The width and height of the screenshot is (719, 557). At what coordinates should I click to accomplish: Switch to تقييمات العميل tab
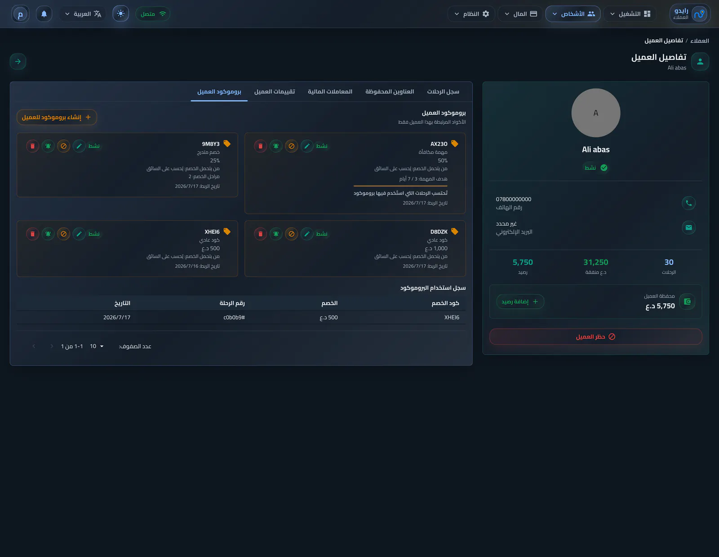coord(275,92)
